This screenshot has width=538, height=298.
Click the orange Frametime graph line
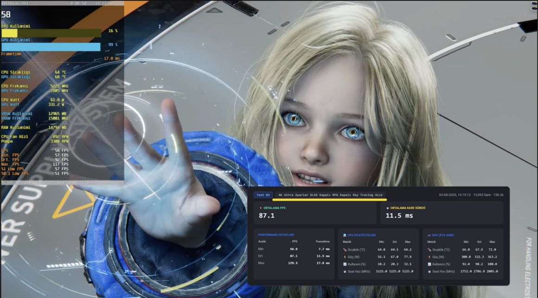(51, 62)
